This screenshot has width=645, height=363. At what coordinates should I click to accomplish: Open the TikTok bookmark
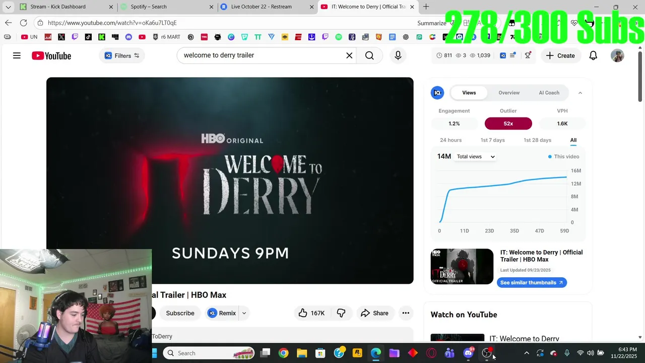click(x=88, y=37)
